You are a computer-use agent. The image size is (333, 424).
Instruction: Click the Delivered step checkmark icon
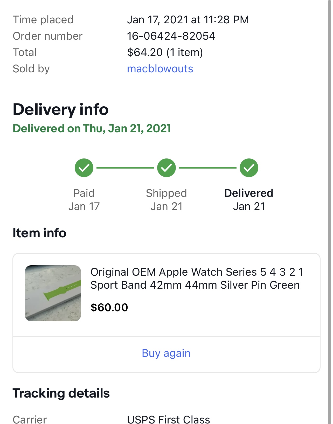tap(249, 168)
